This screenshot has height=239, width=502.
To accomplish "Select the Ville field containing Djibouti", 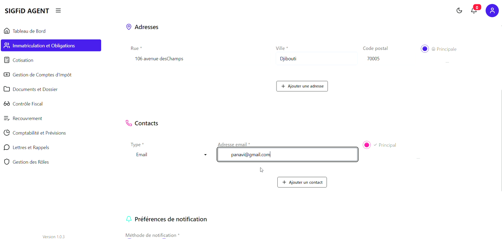I will tap(316, 58).
